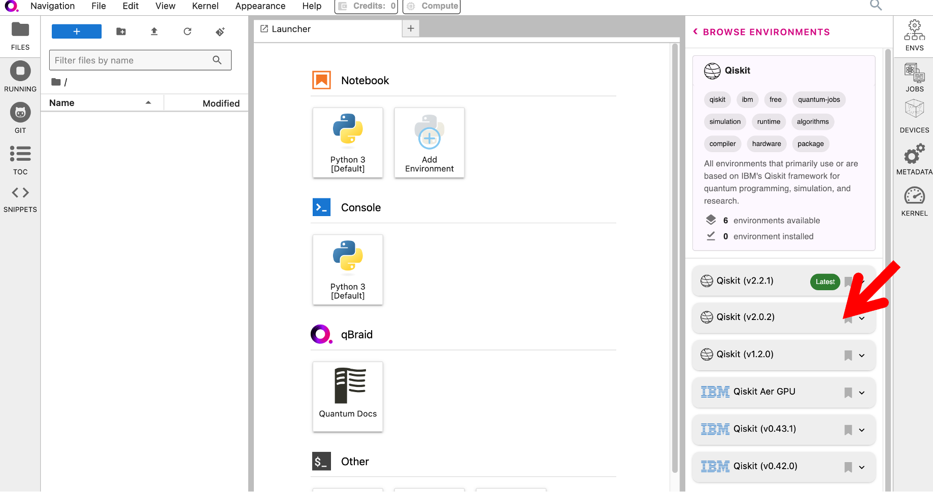Open the ENVS environments panel
This screenshot has height=492, width=933.
914,35
